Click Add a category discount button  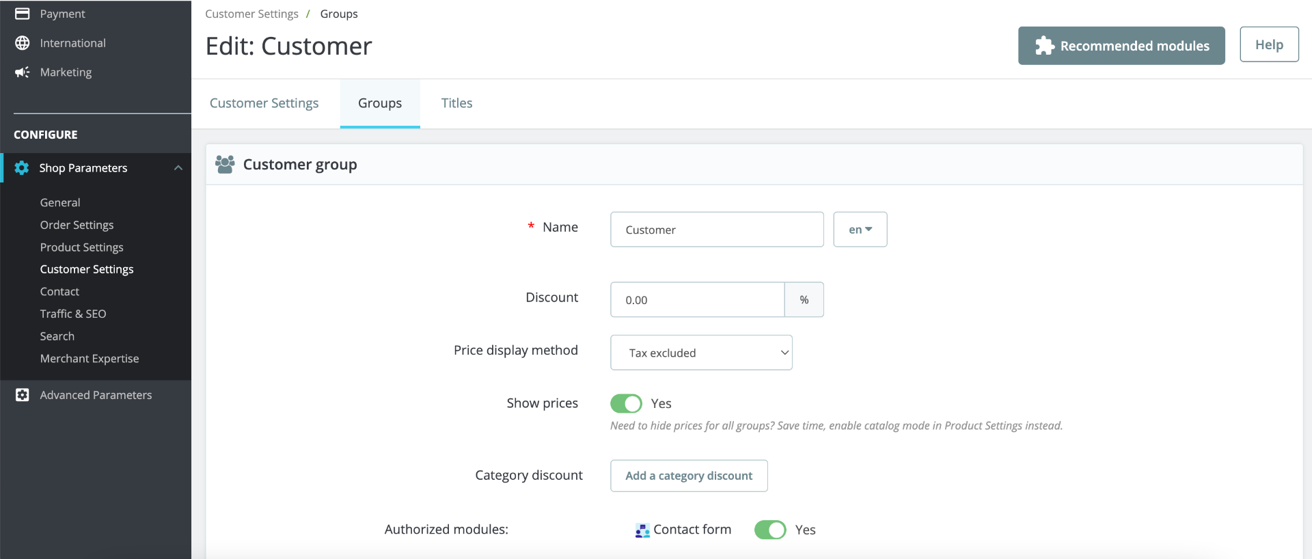(x=689, y=476)
